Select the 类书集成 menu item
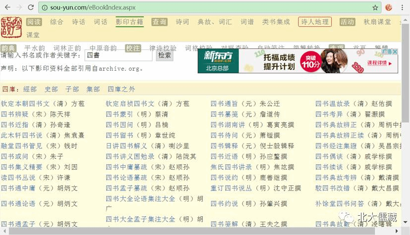Image resolution: width=410 pixels, height=235 pixels. (x=276, y=22)
